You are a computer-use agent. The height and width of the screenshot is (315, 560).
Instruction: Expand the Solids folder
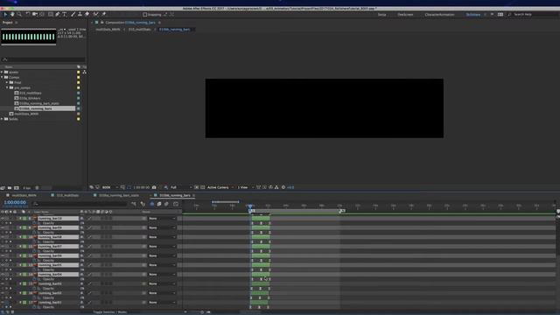pyautogui.click(x=2, y=119)
